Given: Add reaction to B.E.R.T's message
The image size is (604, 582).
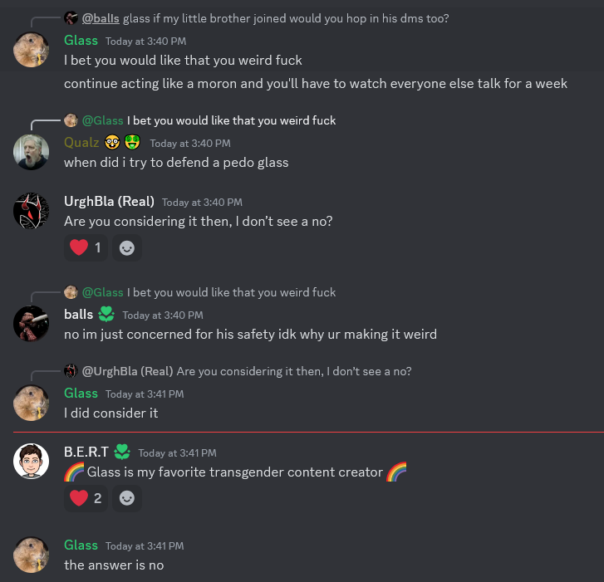Looking at the screenshot, I should (x=127, y=498).
